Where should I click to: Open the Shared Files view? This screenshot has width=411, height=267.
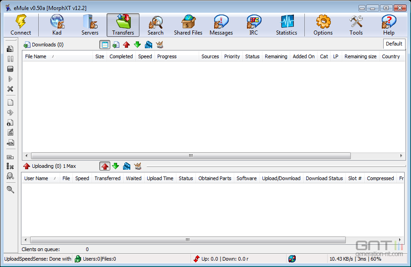point(188,25)
